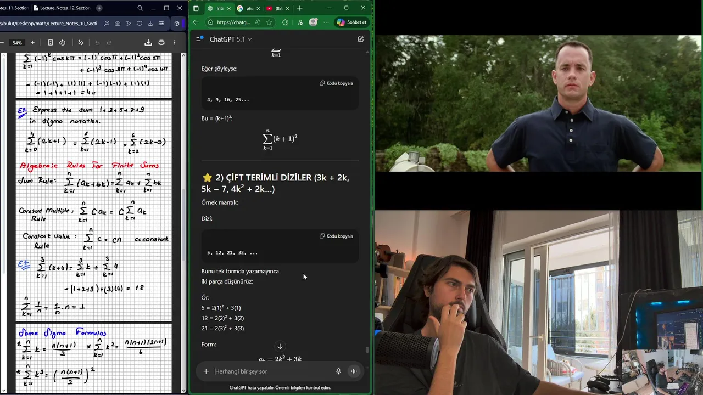Rotate the PDF page counterclockwise
This screenshot has width=703, height=395.
pyautogui.click(x=62, y=43)
